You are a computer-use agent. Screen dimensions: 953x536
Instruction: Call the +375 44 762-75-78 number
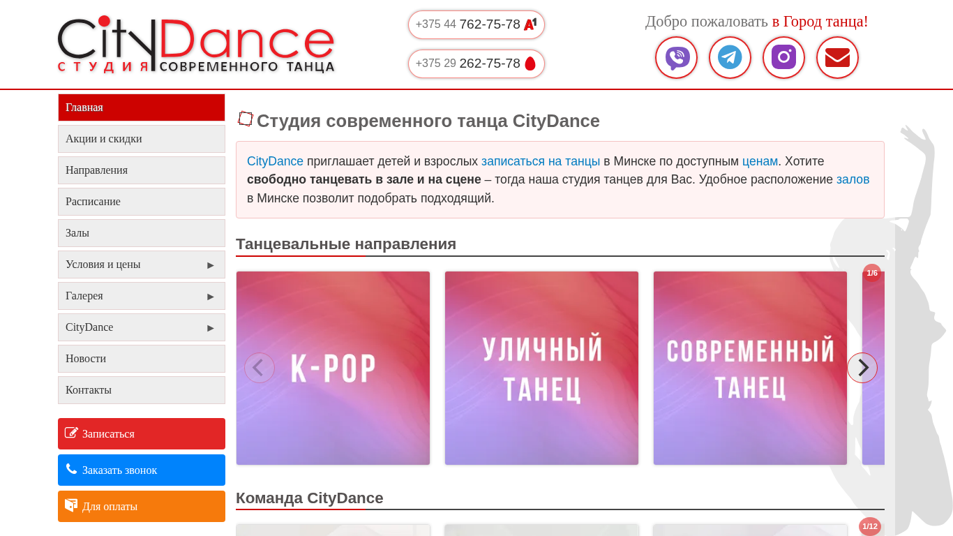[476, 24]
